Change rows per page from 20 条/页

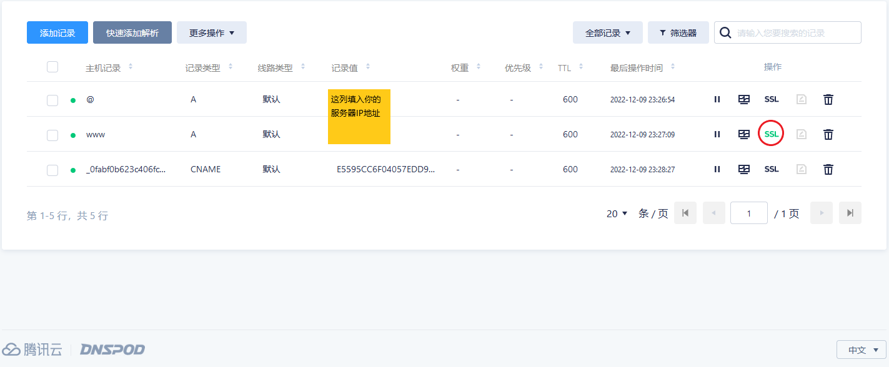[x=617, y=213]
